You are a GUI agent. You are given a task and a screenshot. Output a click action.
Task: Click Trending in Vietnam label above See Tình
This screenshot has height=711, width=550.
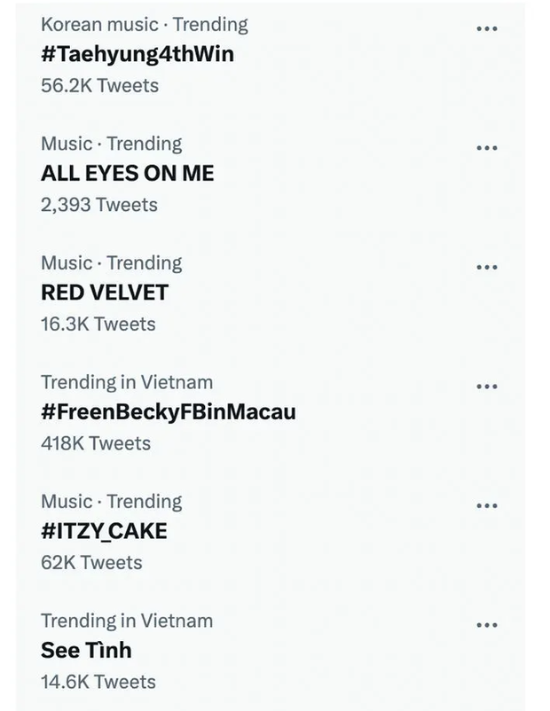127,621
